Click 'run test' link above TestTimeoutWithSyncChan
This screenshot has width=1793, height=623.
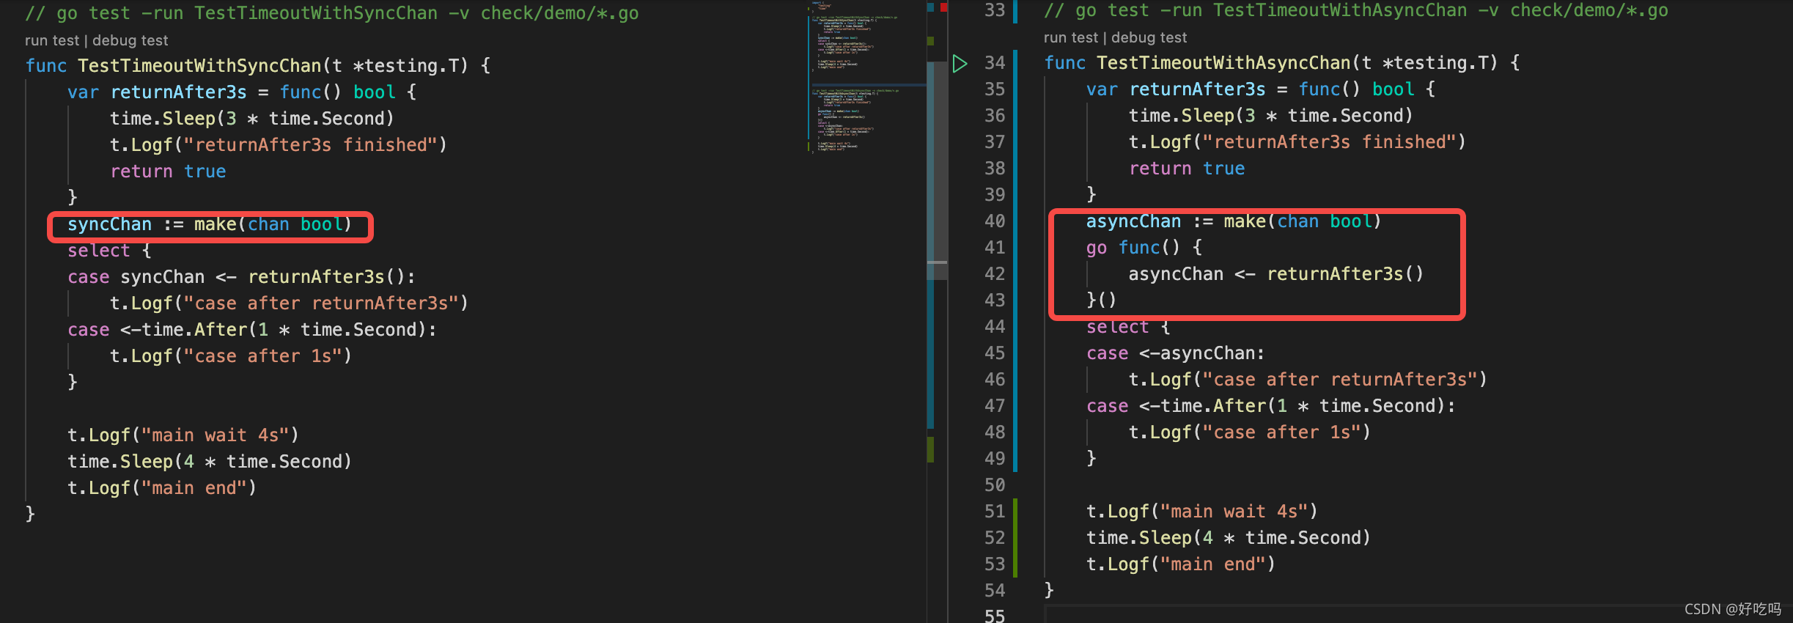point(51,40)
